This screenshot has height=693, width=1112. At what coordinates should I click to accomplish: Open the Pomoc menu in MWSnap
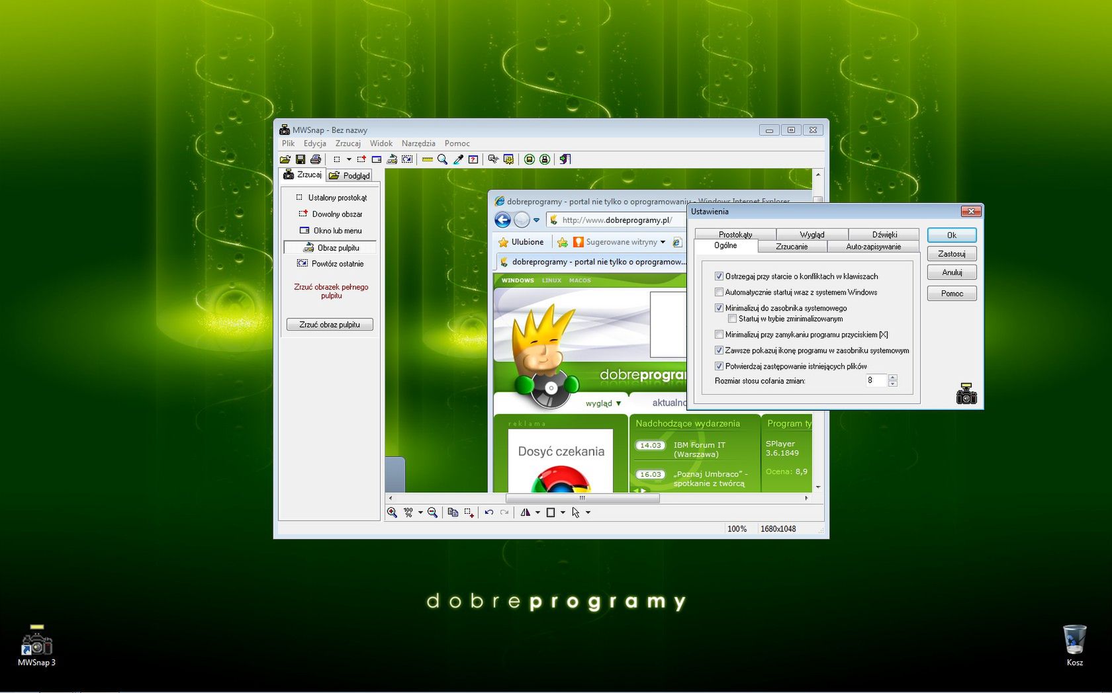click(457, 143)
